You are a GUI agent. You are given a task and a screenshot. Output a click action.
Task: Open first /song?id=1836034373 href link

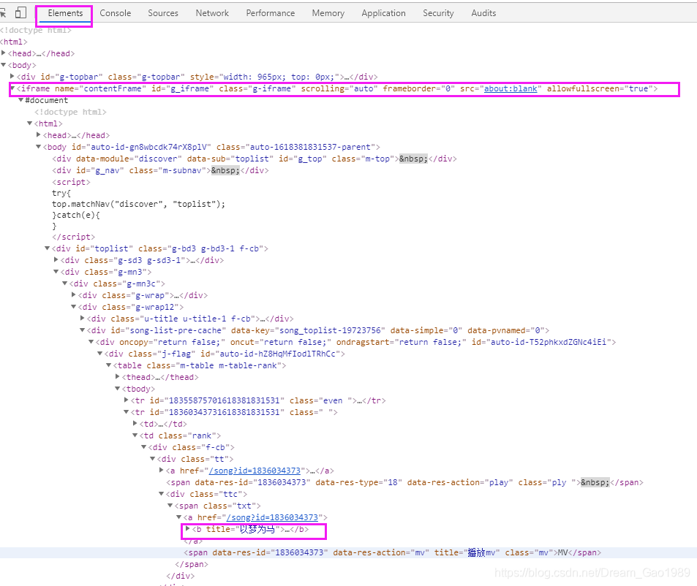tap(255, 471)
